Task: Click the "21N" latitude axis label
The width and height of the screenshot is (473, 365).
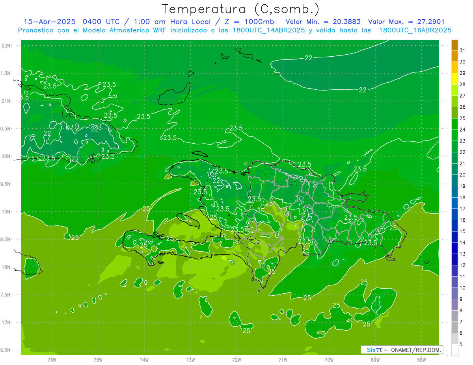Action: click(6, 101)
